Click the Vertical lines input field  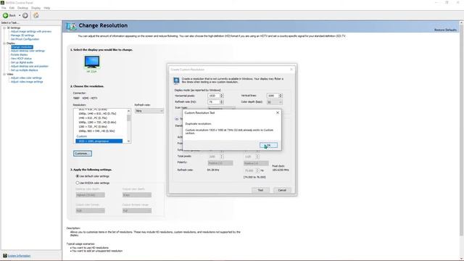pyautogui.click(x=273, y=96)
